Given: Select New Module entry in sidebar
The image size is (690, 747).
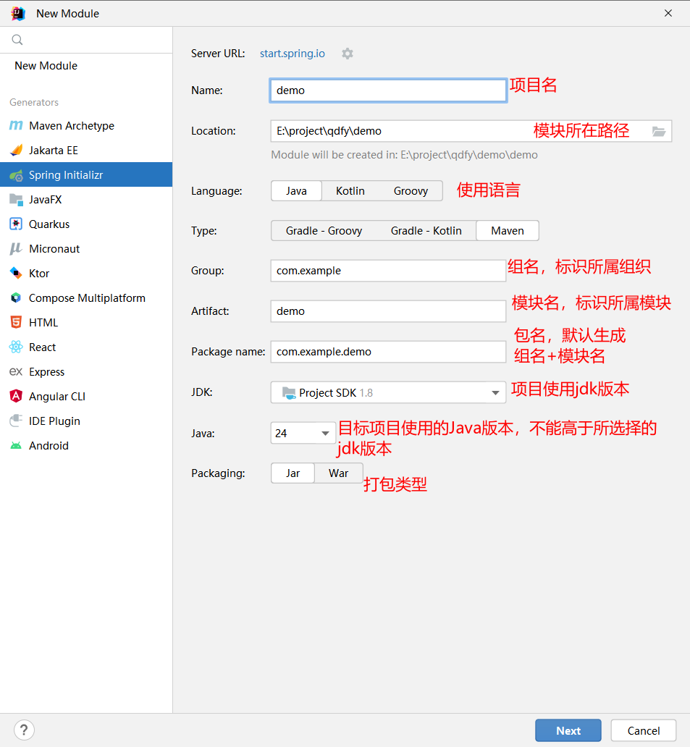Looking at the screenshot, I should [x=86, y=66].
